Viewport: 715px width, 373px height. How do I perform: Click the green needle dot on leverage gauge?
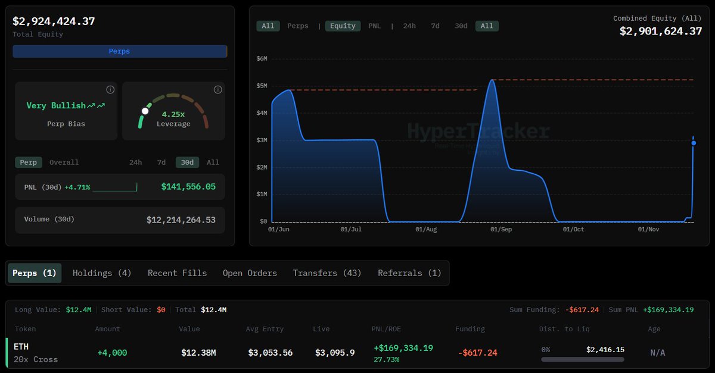coord(145,111)
